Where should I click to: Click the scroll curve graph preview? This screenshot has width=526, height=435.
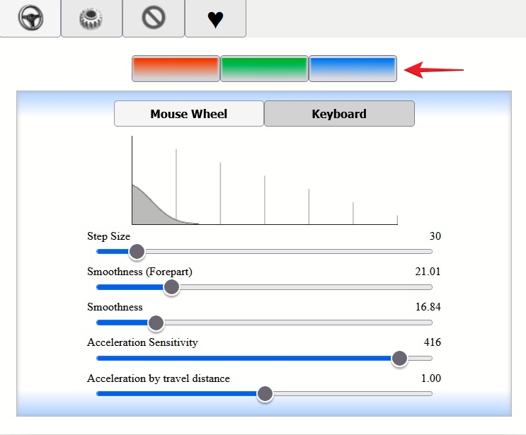(265, 180)
